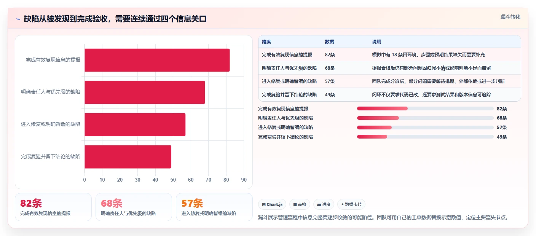This screenshot has height=236, width=536.
Task: Select the 表格 chip
Action: (300, 204)
